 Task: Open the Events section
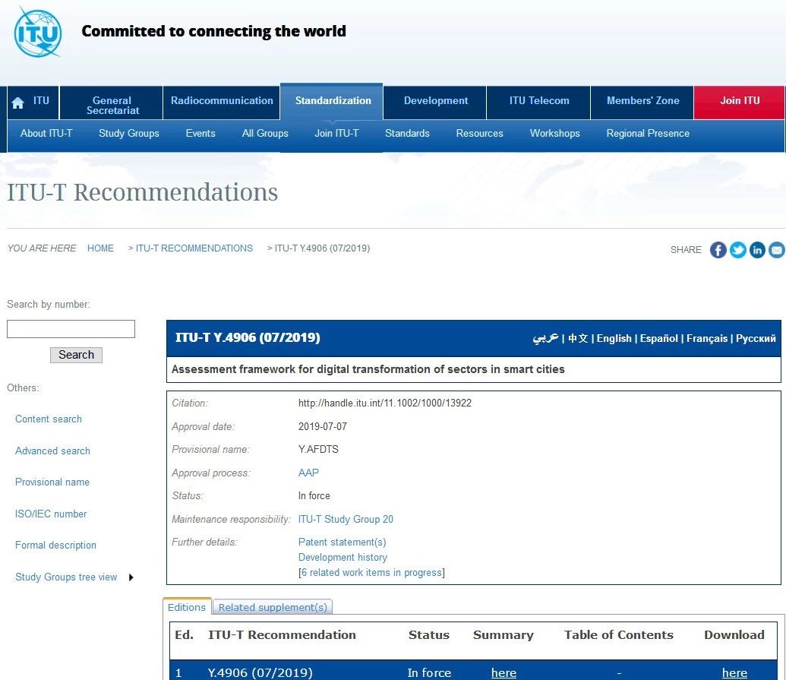pyautogui.click(x=200, y=134)
